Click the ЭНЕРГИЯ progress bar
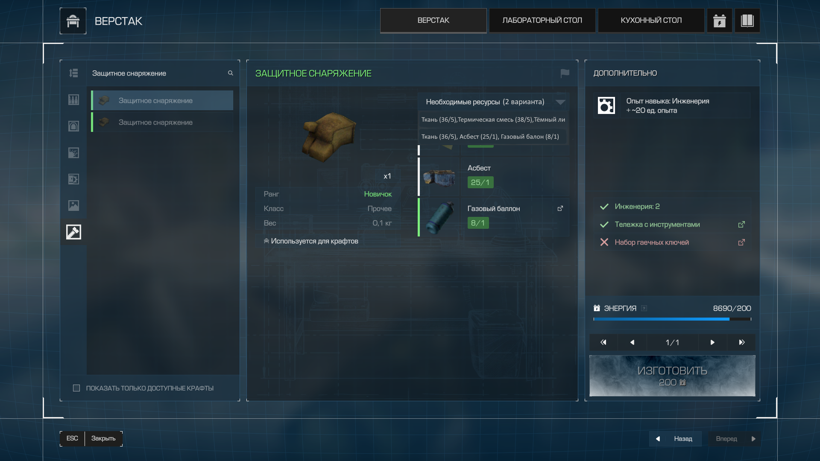The height and width of the screenshot is (461, 820). pos(672,319)
